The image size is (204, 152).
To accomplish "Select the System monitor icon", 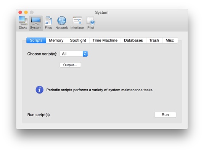I will (x=35, y=23).
